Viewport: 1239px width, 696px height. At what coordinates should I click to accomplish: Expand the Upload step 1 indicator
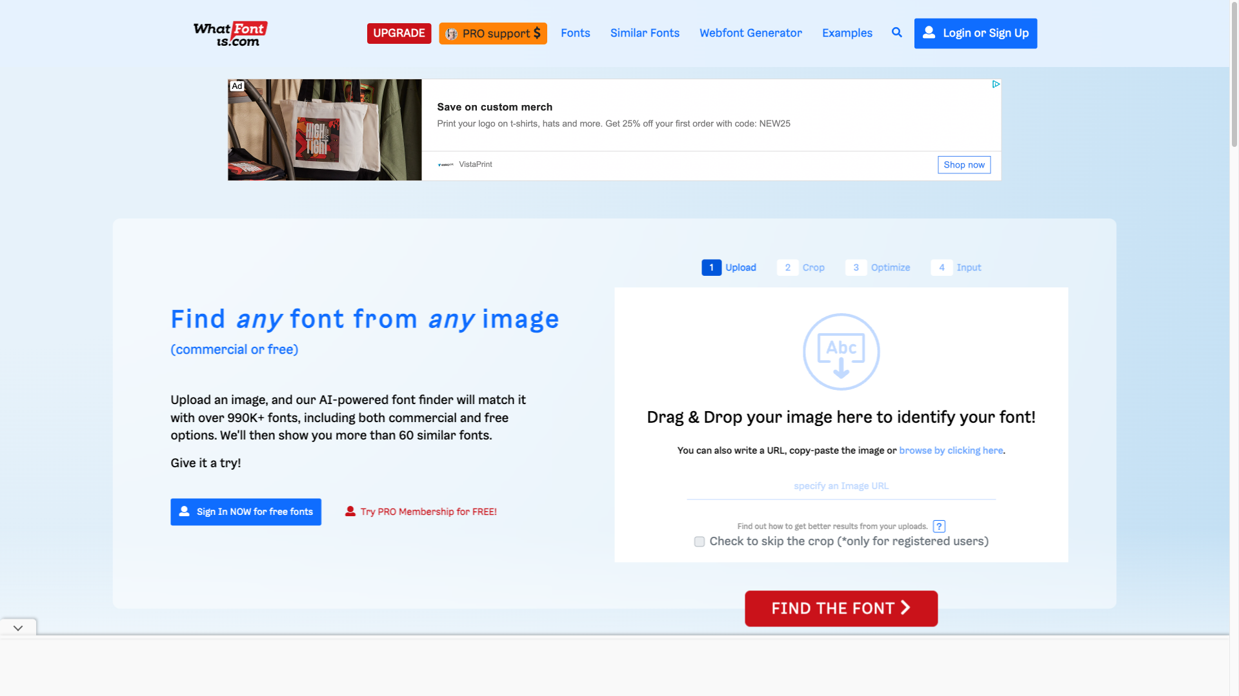710,267
